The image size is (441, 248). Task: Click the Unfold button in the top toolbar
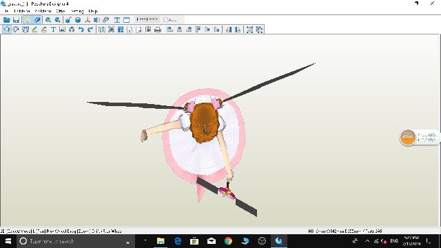tap(147, 19)
